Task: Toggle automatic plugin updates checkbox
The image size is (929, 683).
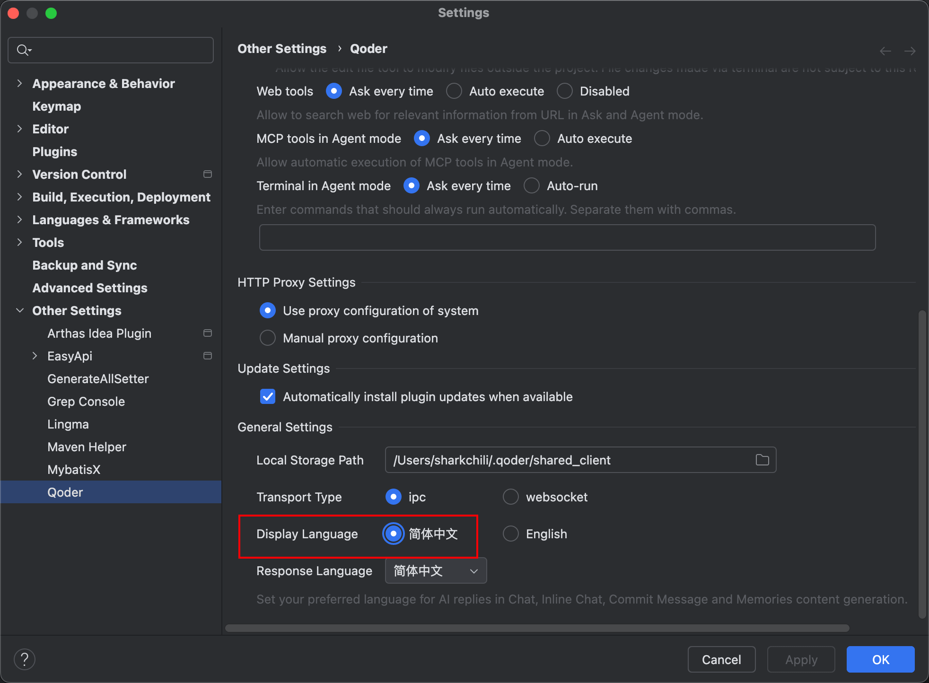Action: [x=268, y=396]
